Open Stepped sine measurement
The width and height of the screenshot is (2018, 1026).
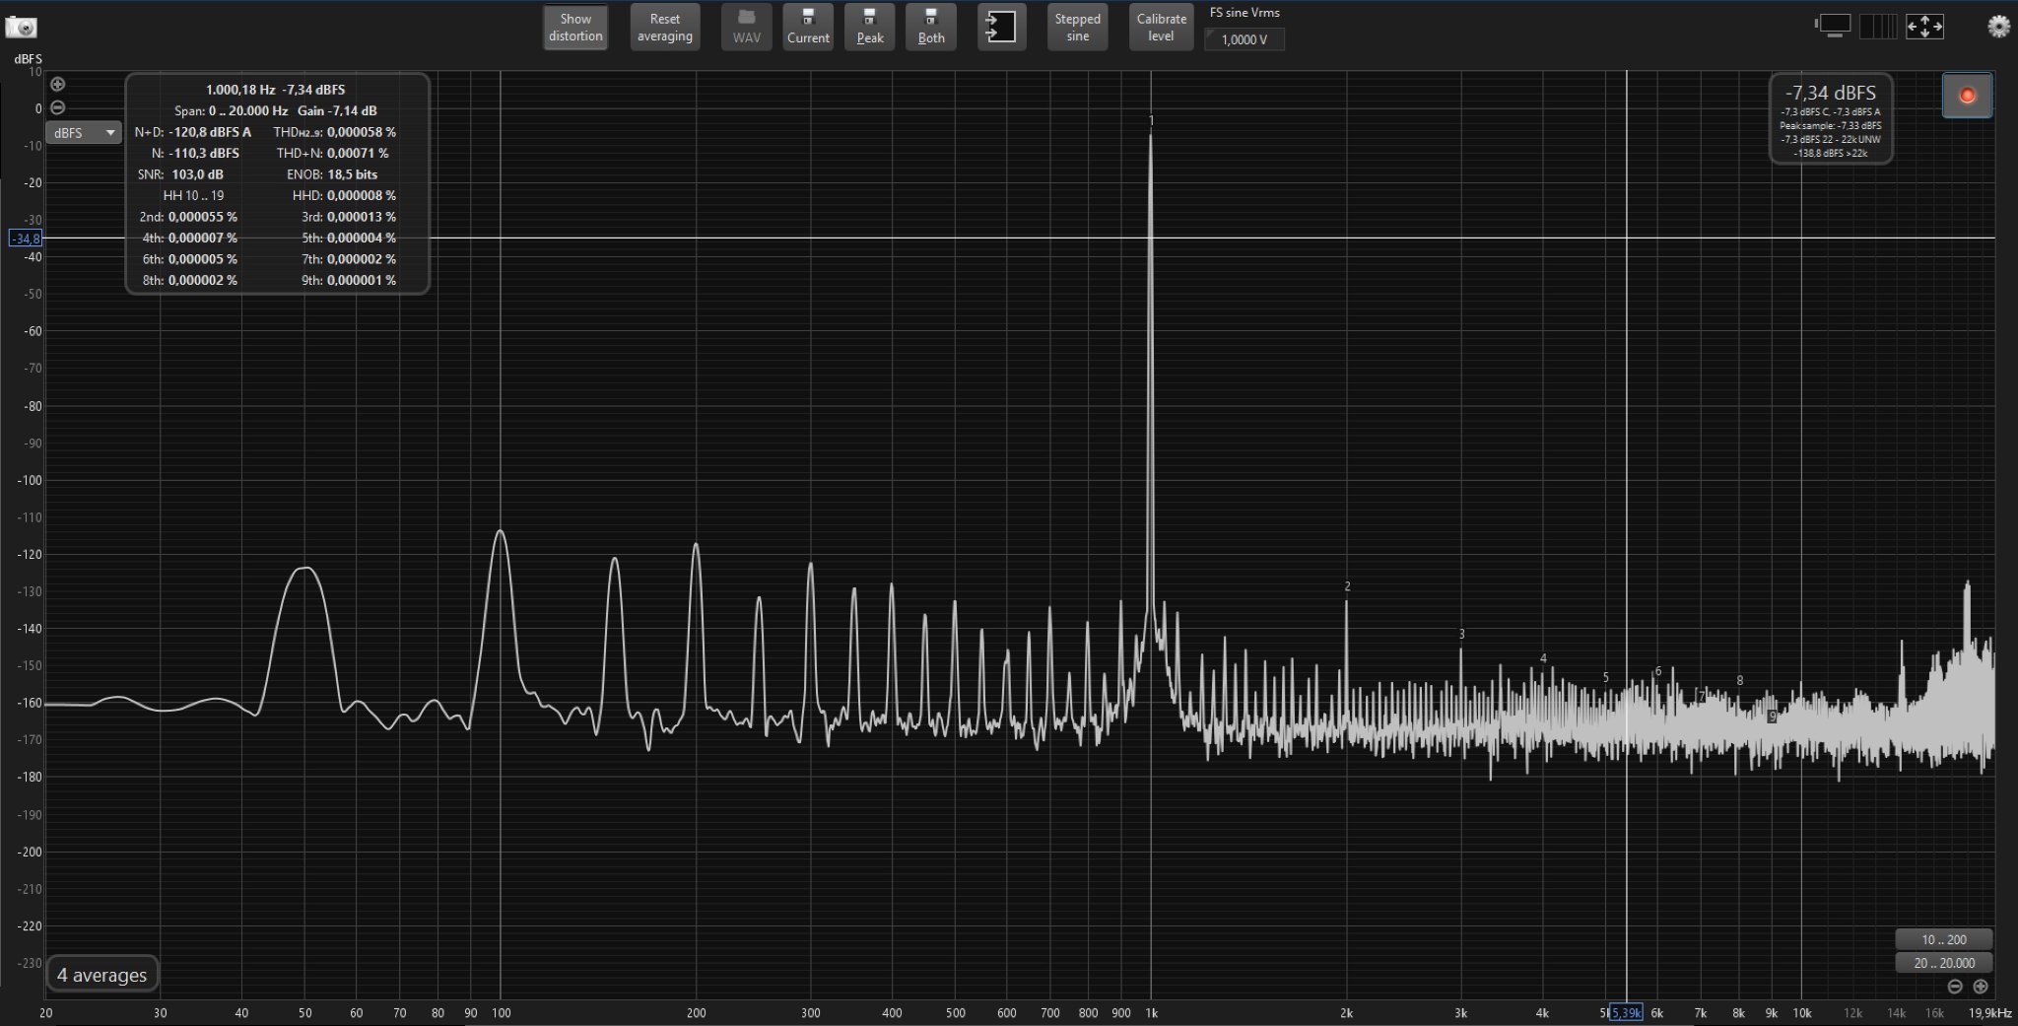click(x=1078, y=28)
